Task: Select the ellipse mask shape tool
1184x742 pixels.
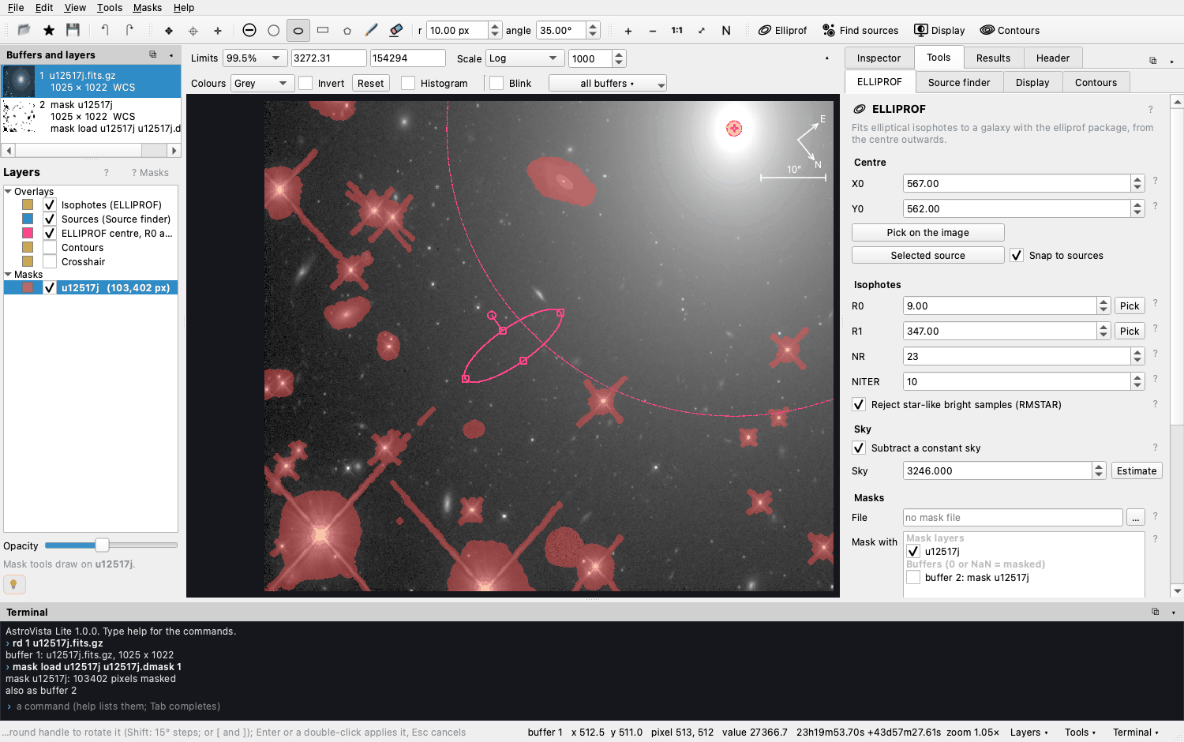Action: click(x=298, y=30)
